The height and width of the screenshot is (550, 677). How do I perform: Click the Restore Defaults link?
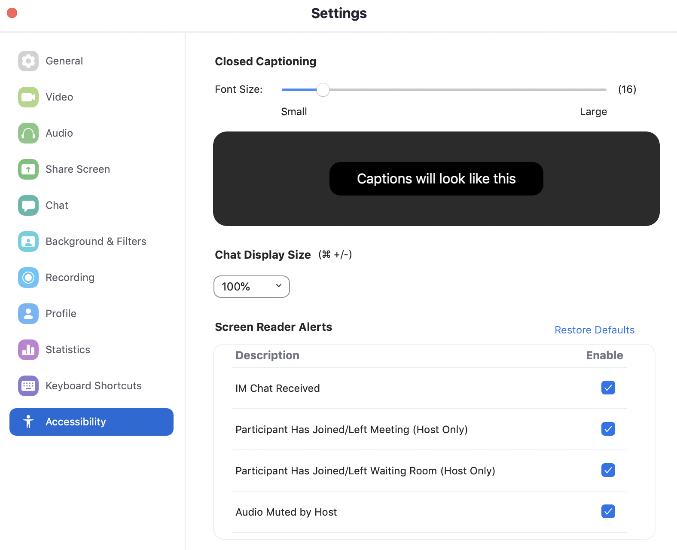click(594, 330)
